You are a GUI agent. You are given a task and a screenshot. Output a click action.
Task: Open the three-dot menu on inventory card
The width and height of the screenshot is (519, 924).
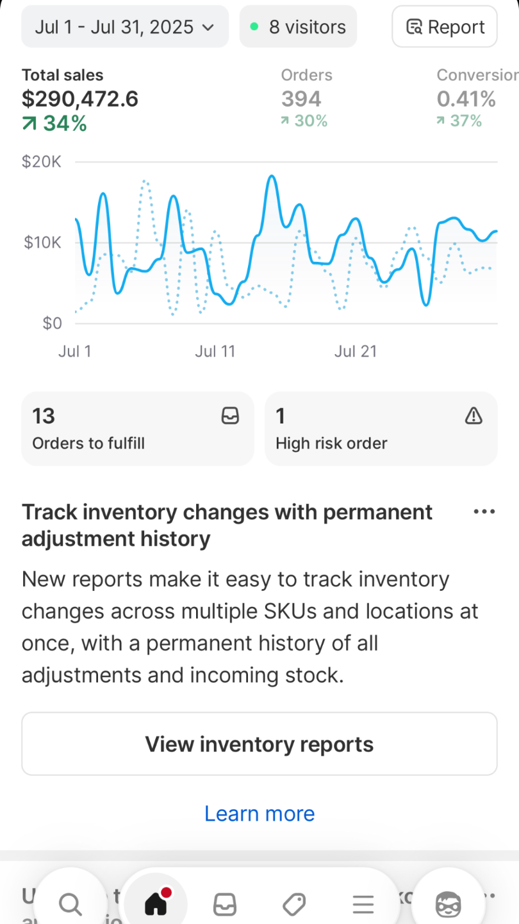pos(484,511)
